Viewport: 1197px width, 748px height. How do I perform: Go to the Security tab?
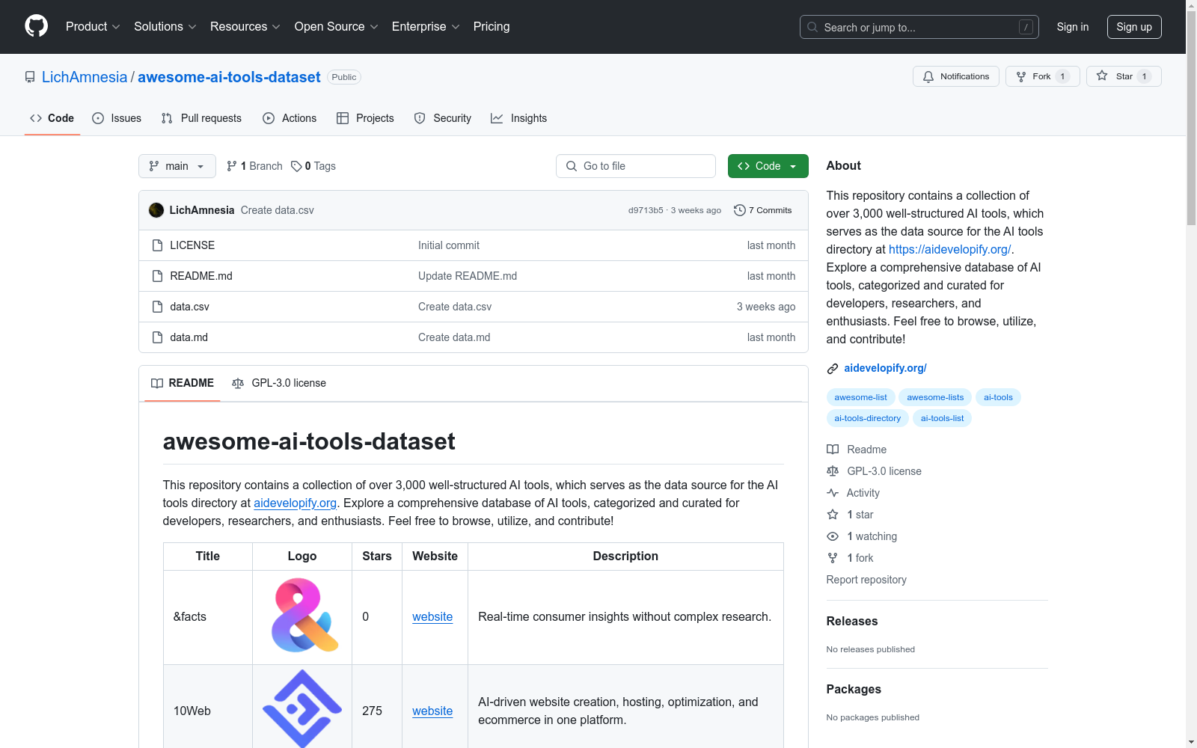click(x=443, y=118)
